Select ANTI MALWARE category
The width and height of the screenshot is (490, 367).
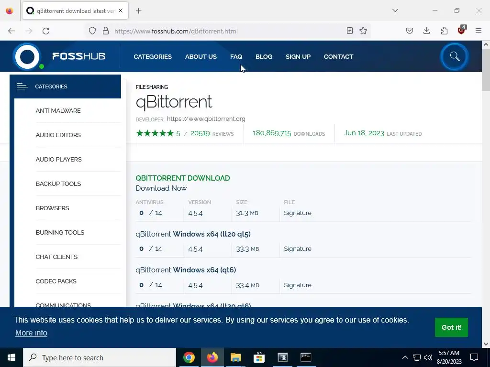point(58,111)
